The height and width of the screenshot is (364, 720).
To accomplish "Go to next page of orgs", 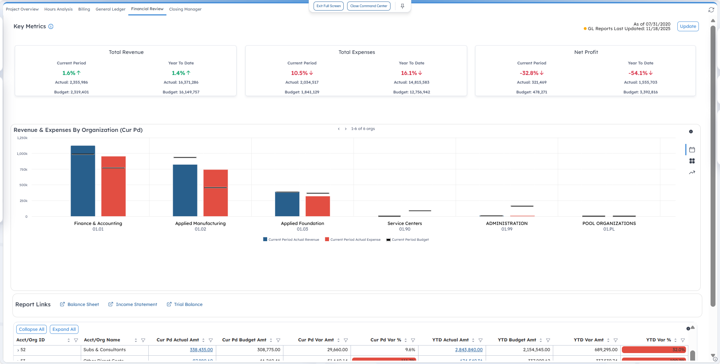I will [x=346, y=129].
